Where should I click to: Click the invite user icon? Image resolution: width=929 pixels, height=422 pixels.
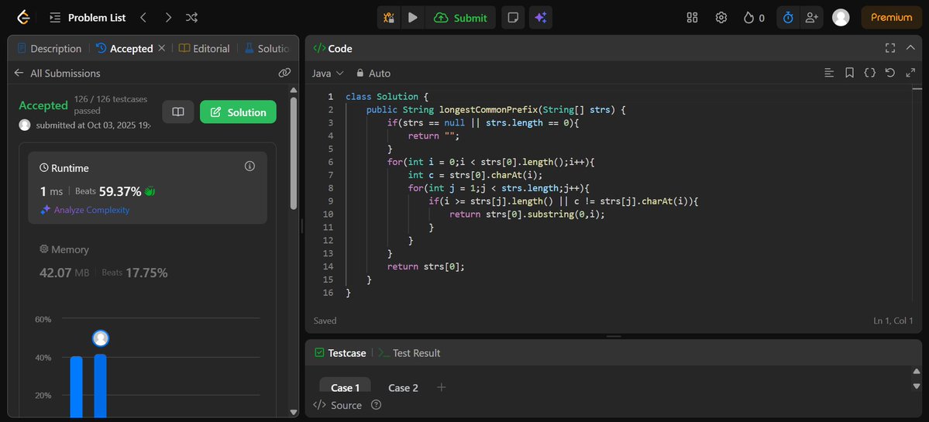coord(811,18)
